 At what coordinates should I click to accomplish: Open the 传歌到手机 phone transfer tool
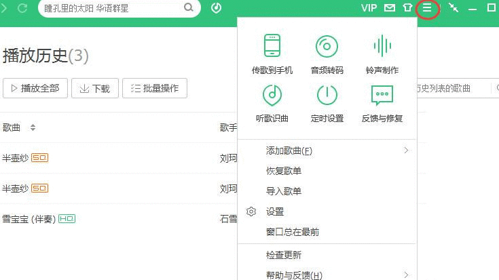point(272,54)
